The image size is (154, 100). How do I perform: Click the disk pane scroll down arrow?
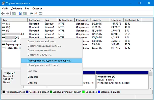151,88
